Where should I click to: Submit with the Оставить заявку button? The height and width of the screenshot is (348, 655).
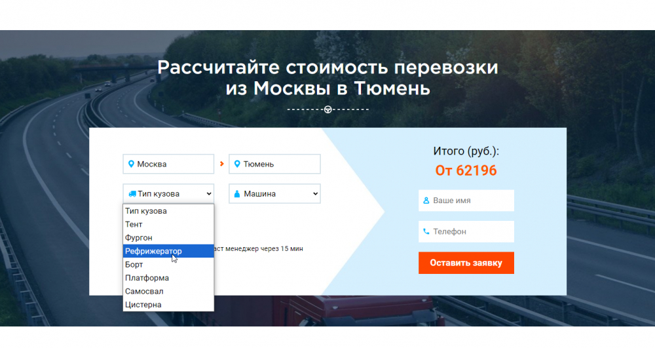click(466, 263)
